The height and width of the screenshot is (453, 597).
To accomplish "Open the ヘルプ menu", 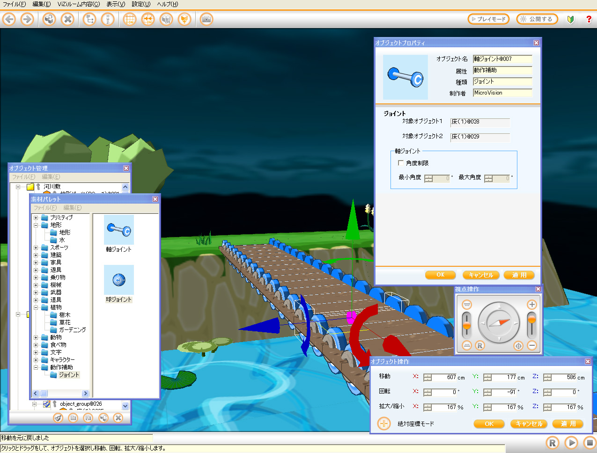I will (168, 4).
